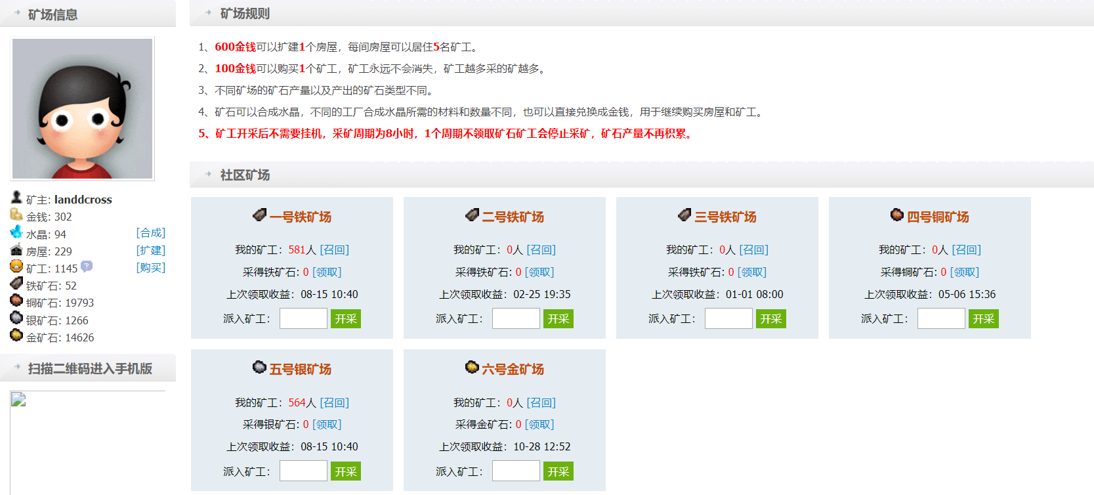Open 合成 link next to crystals
The image size is (1094, 495).
click(151, 233)
